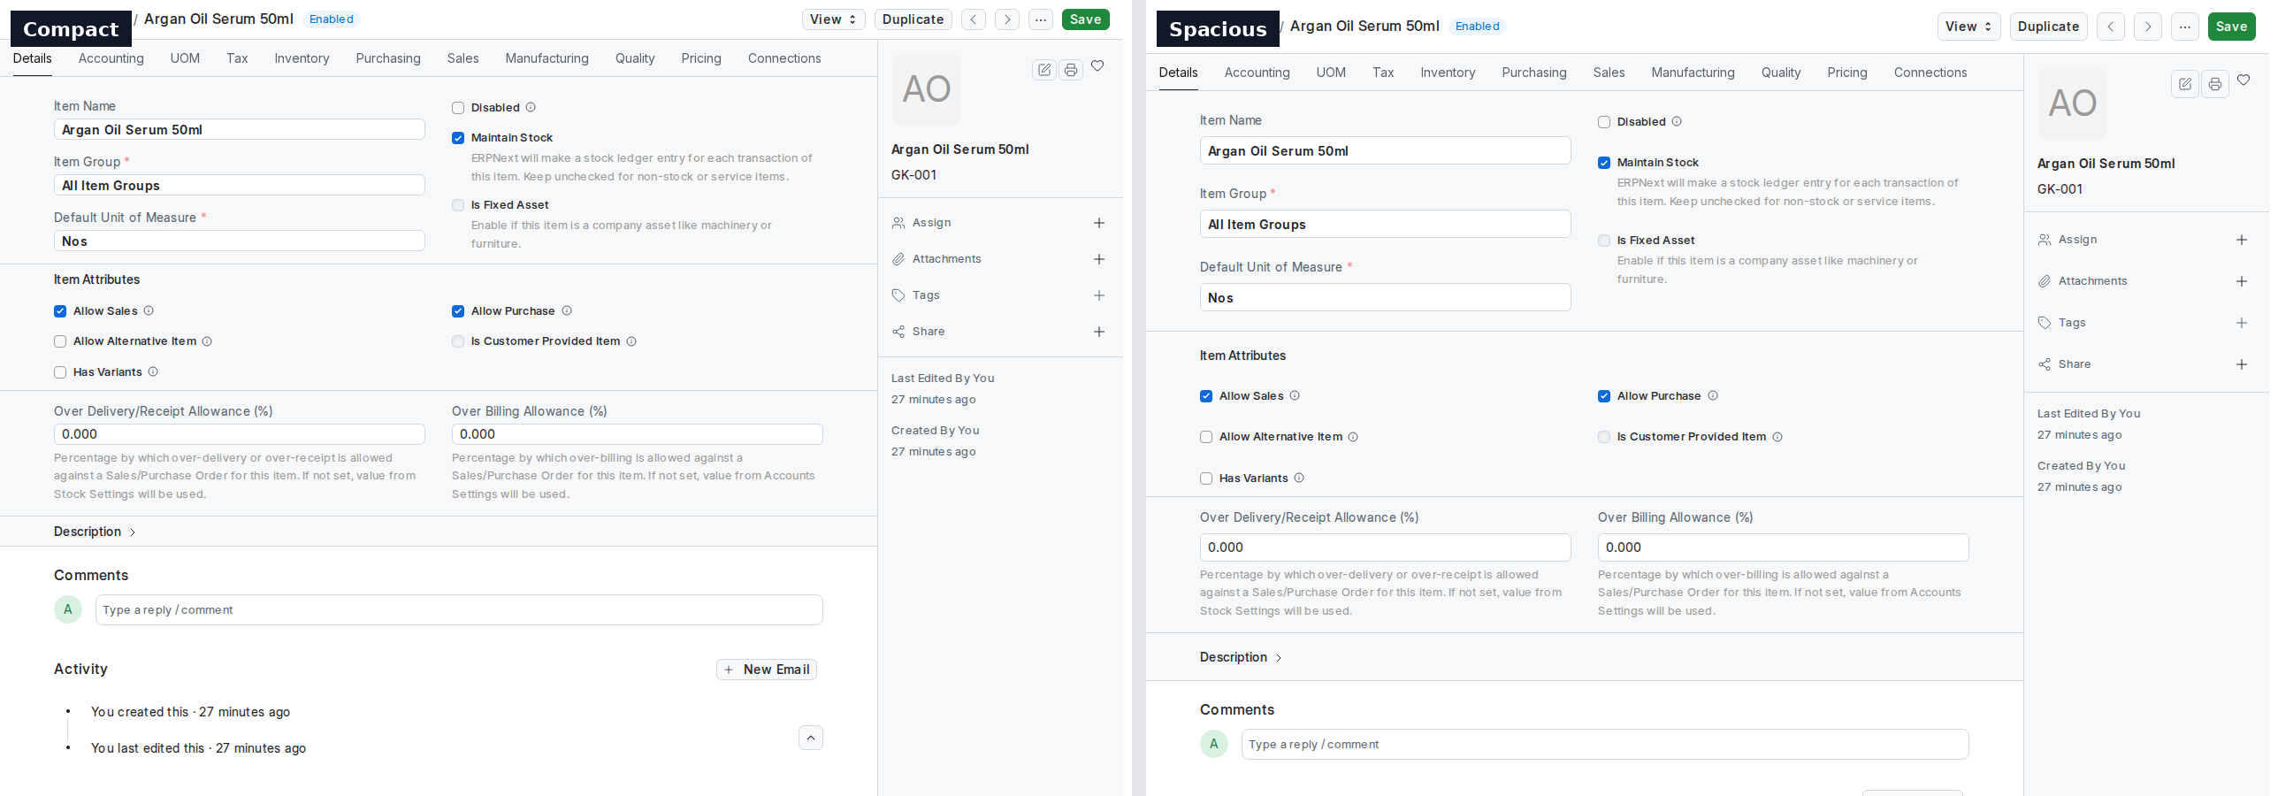This screenshot has width=2278, height=796.
Task: Switch to Accounting tab in Compact view
Action: click(x=111, y=58)
